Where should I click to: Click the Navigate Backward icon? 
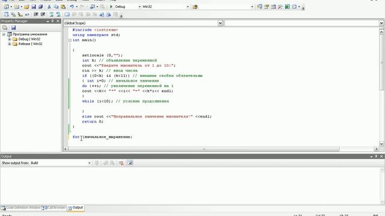[x=92, y=7]
